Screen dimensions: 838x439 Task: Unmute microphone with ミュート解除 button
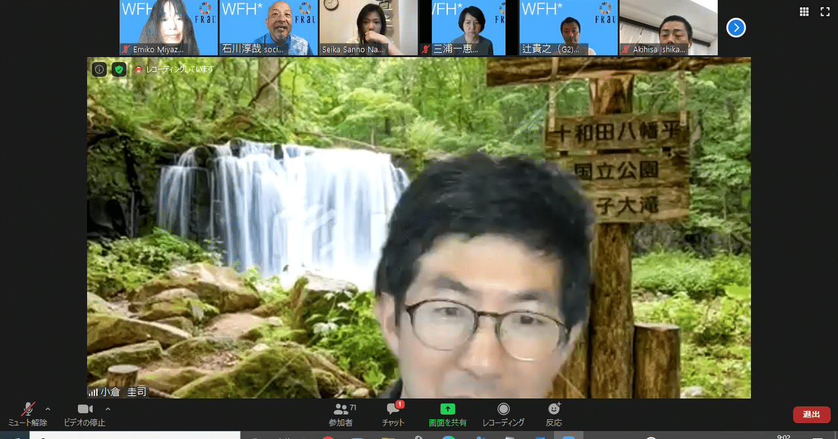(x=27, y=415)
